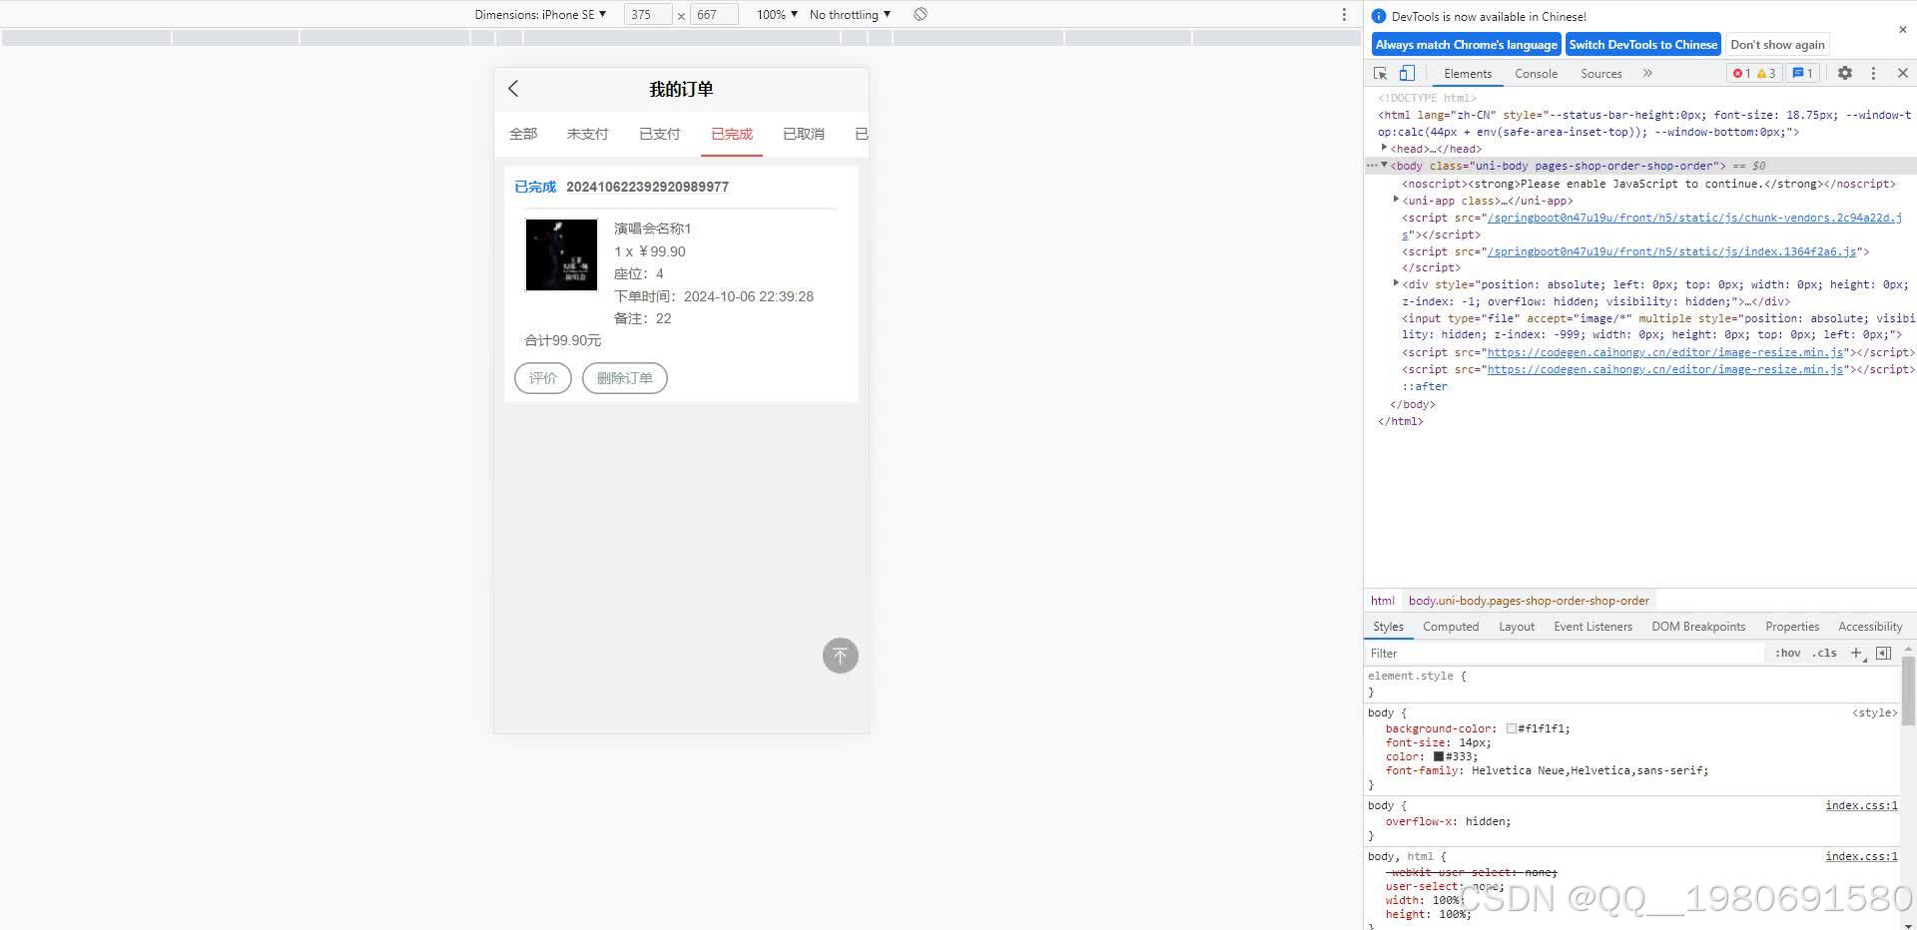
Task: Open DevTools customize menu (three dots)
Action: tap(1873, 73)
